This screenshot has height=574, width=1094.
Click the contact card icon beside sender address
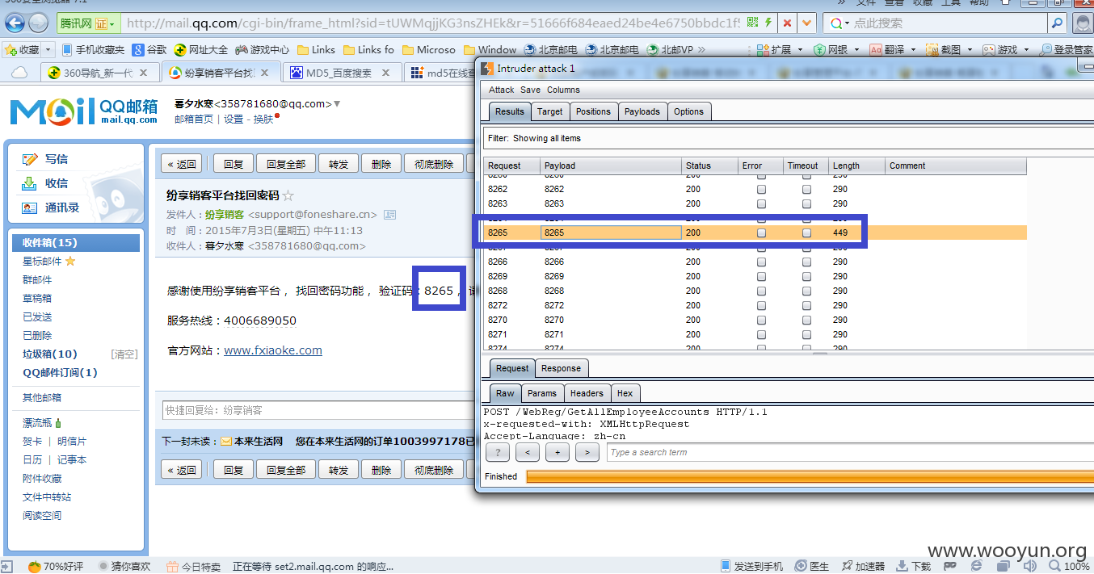click(389, 215)
